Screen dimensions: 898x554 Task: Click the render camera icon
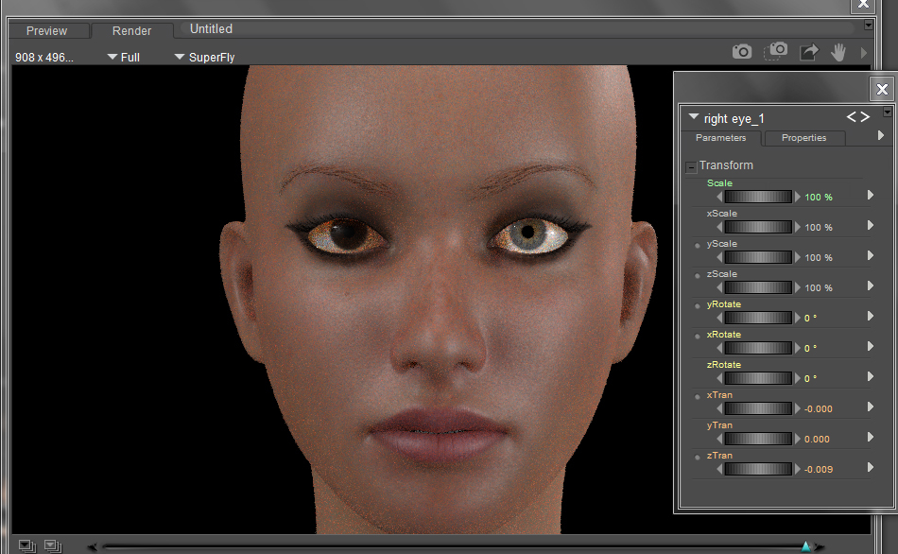pyautogui.click(x=742, y=52)
